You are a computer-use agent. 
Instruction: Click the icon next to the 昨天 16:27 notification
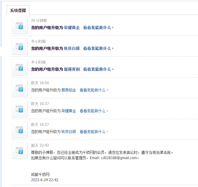pos(20,130)
